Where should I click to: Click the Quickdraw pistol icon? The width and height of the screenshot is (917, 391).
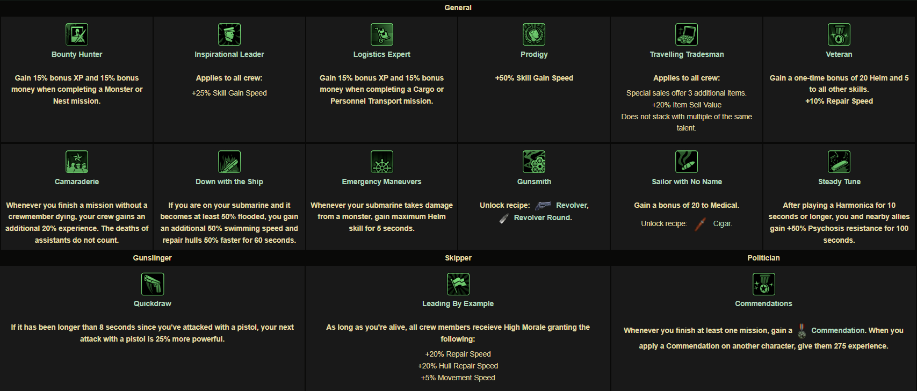click(153, 284)
